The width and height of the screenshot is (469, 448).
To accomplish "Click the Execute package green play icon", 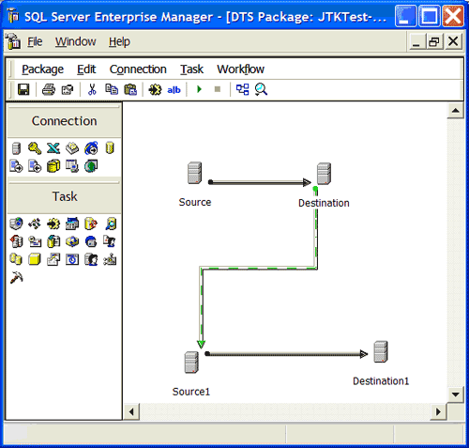I will pos(199,89).
